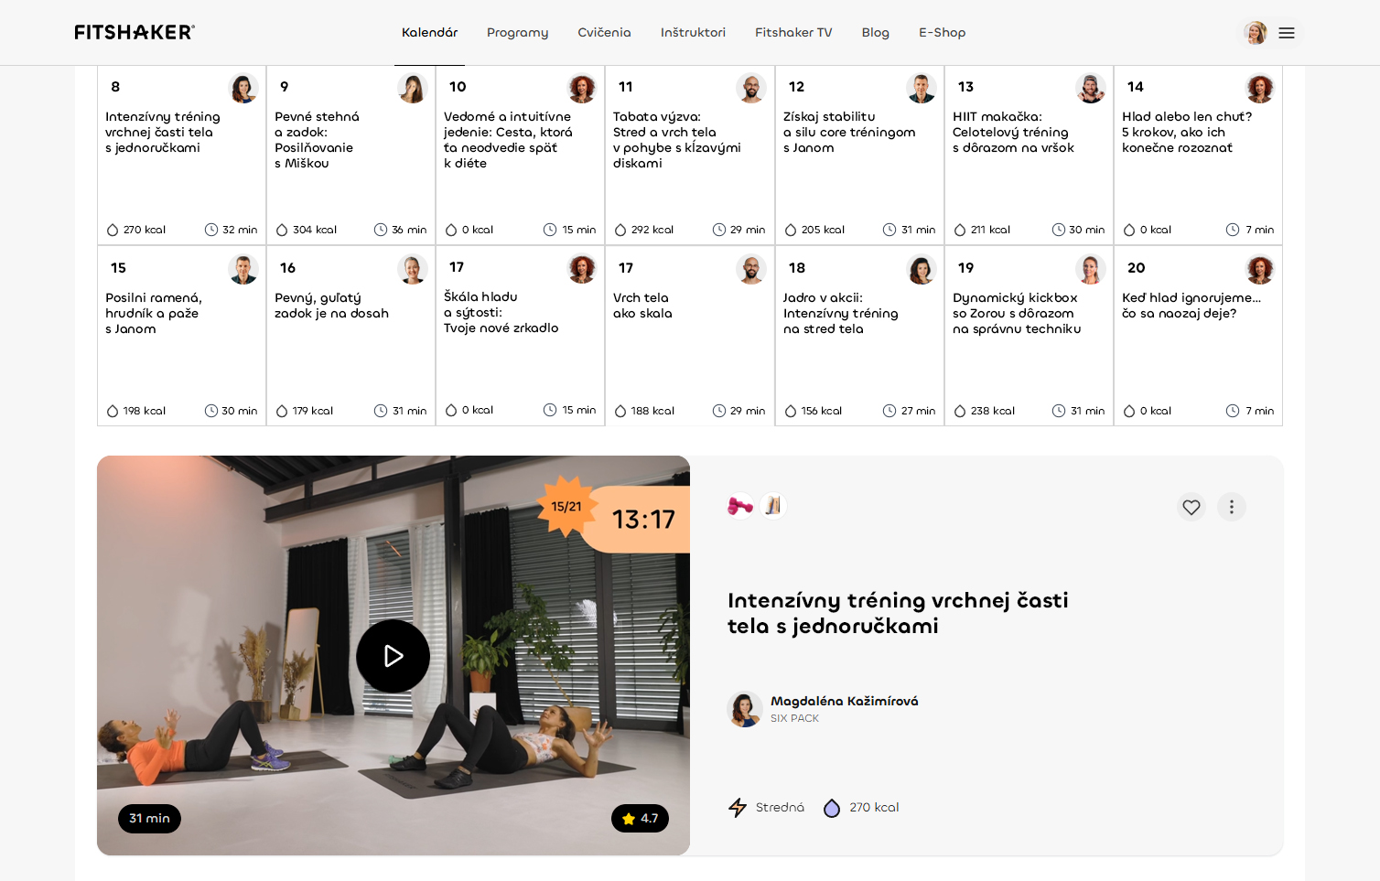This screenshot has width=1380, height=881.
Task: Click instructor avatar on day 13 card
Action: tap(1090, 89)
